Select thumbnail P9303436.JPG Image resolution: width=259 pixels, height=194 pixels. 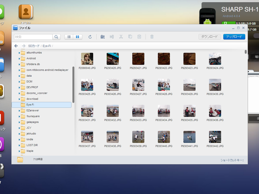pyautogui.click(x=215, y=111)
